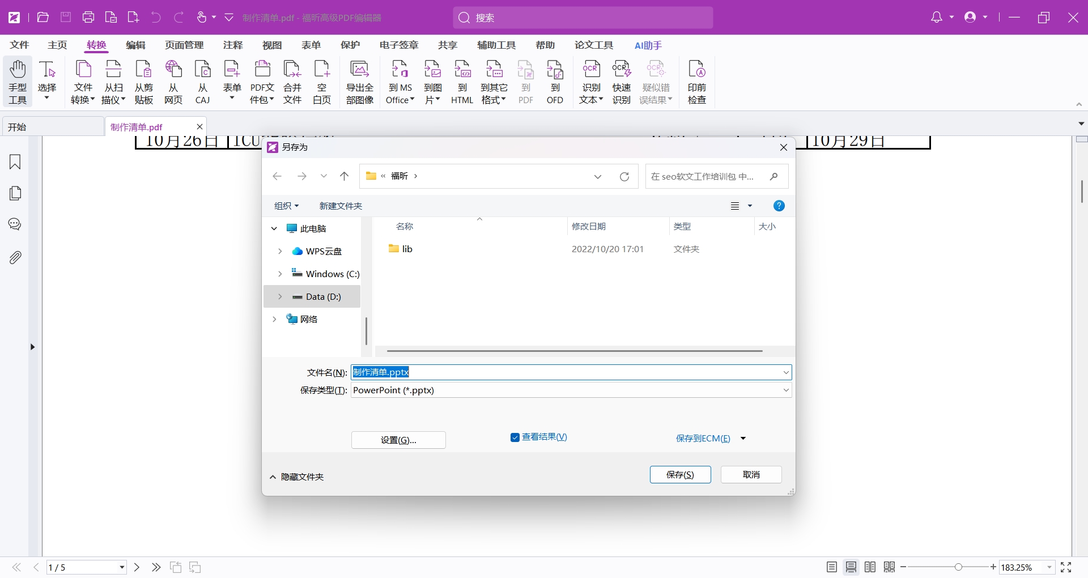Enable continuous page view in status bar
This screenshot has height=578, width=1088.
point(851,567)
